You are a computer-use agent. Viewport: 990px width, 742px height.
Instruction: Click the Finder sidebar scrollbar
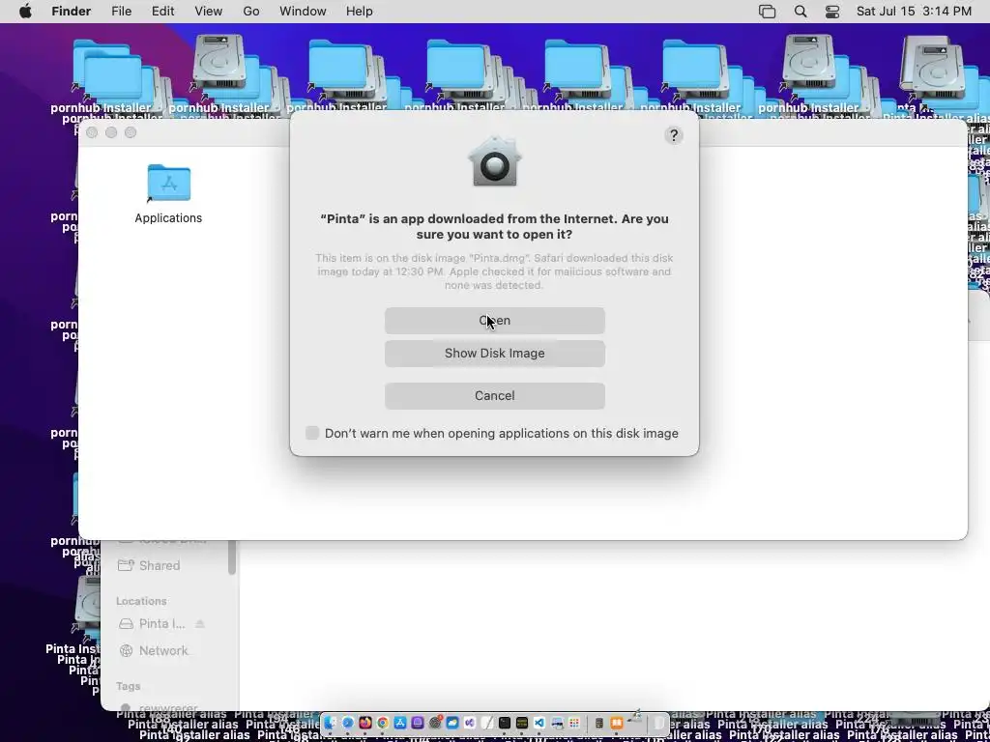point(232,557)
